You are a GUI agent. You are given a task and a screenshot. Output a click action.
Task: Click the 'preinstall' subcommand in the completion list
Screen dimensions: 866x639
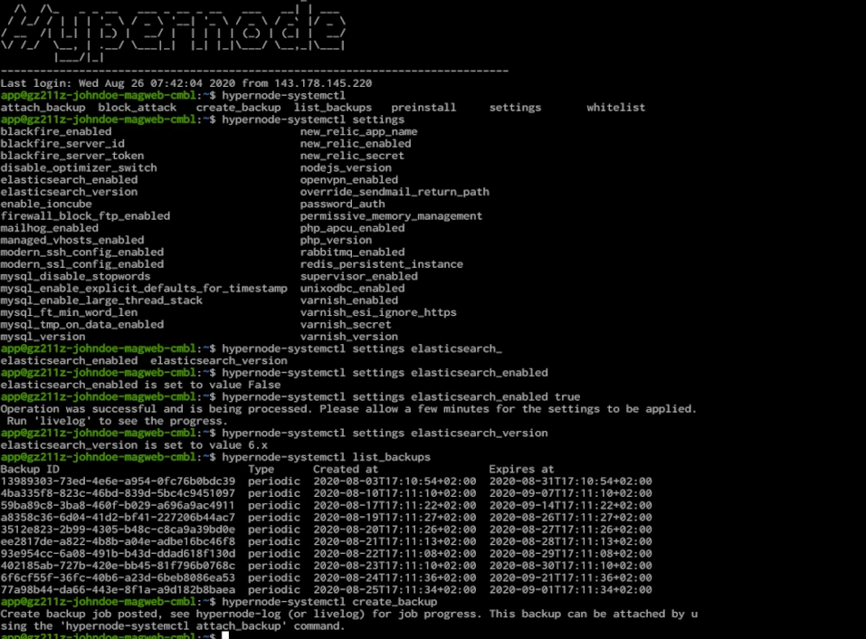[423, 108]
